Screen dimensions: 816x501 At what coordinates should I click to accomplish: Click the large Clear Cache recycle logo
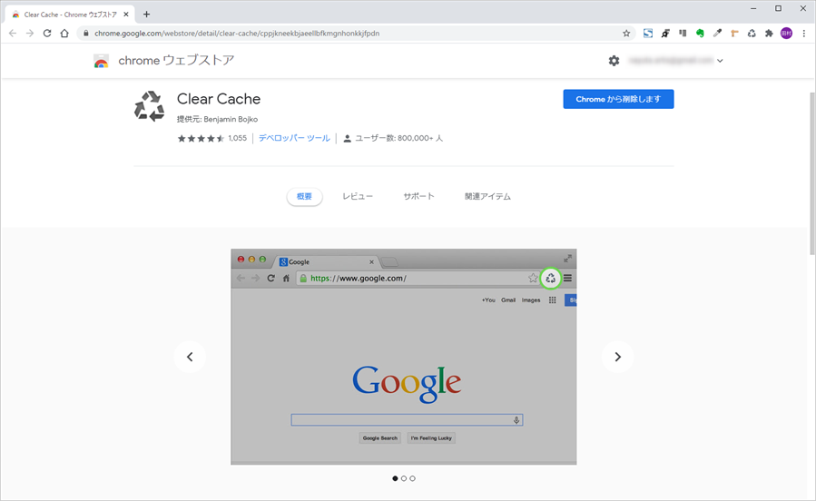tap(150, 107)
